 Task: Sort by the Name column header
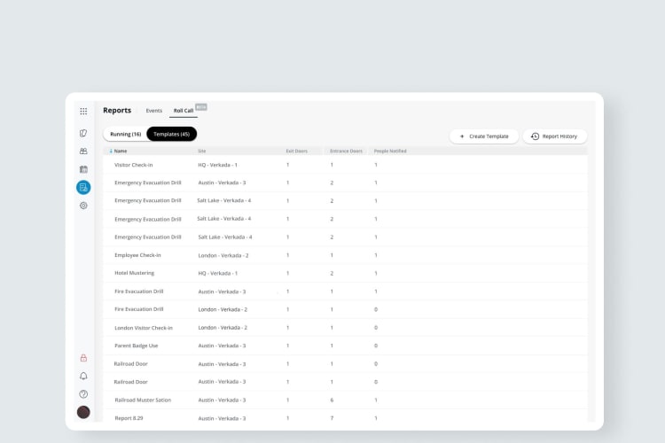pyautogui.click(x=121, y=151)
